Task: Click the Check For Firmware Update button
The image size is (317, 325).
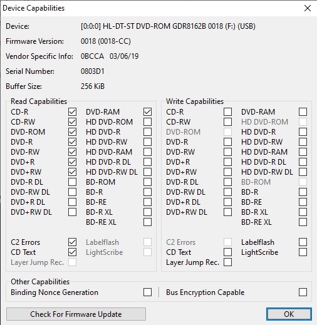Action: pyautogui.click(x=76, y=314)
